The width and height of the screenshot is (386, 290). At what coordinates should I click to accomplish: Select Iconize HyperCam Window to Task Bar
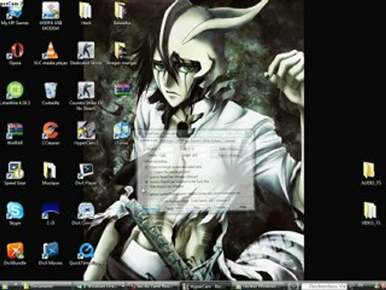[177, 182]
